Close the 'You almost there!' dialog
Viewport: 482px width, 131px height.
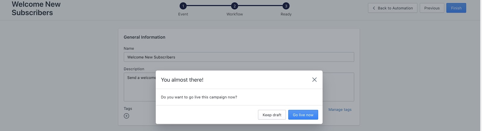pyautogui.click(x=314, y=80)
